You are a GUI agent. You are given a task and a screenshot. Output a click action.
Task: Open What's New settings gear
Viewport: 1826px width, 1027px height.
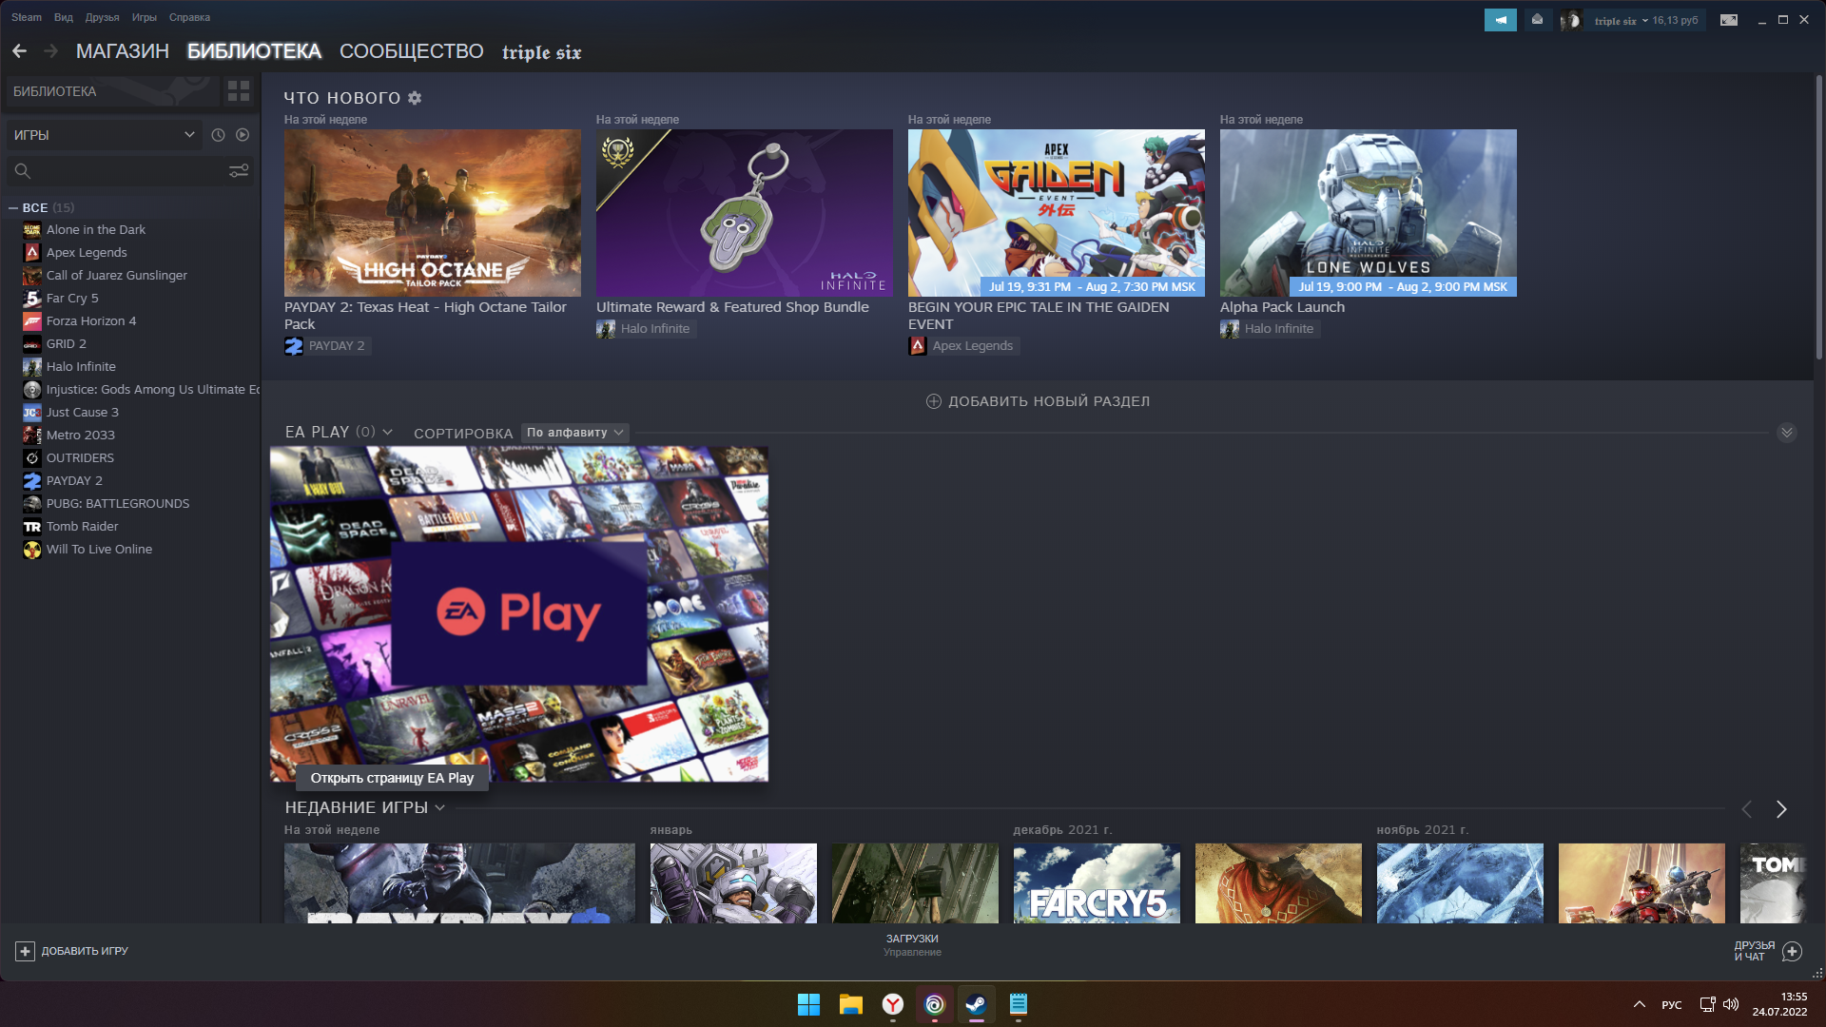(415, 98)
